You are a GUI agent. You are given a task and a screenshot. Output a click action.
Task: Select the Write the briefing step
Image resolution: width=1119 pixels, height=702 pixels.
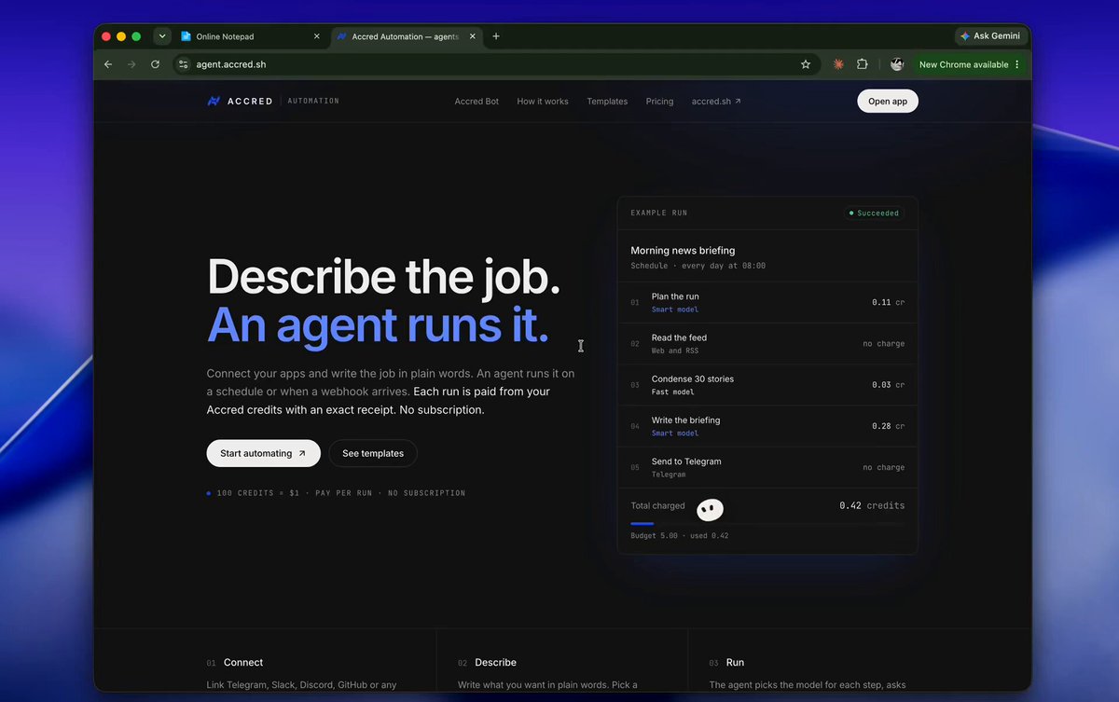(767, 426)
